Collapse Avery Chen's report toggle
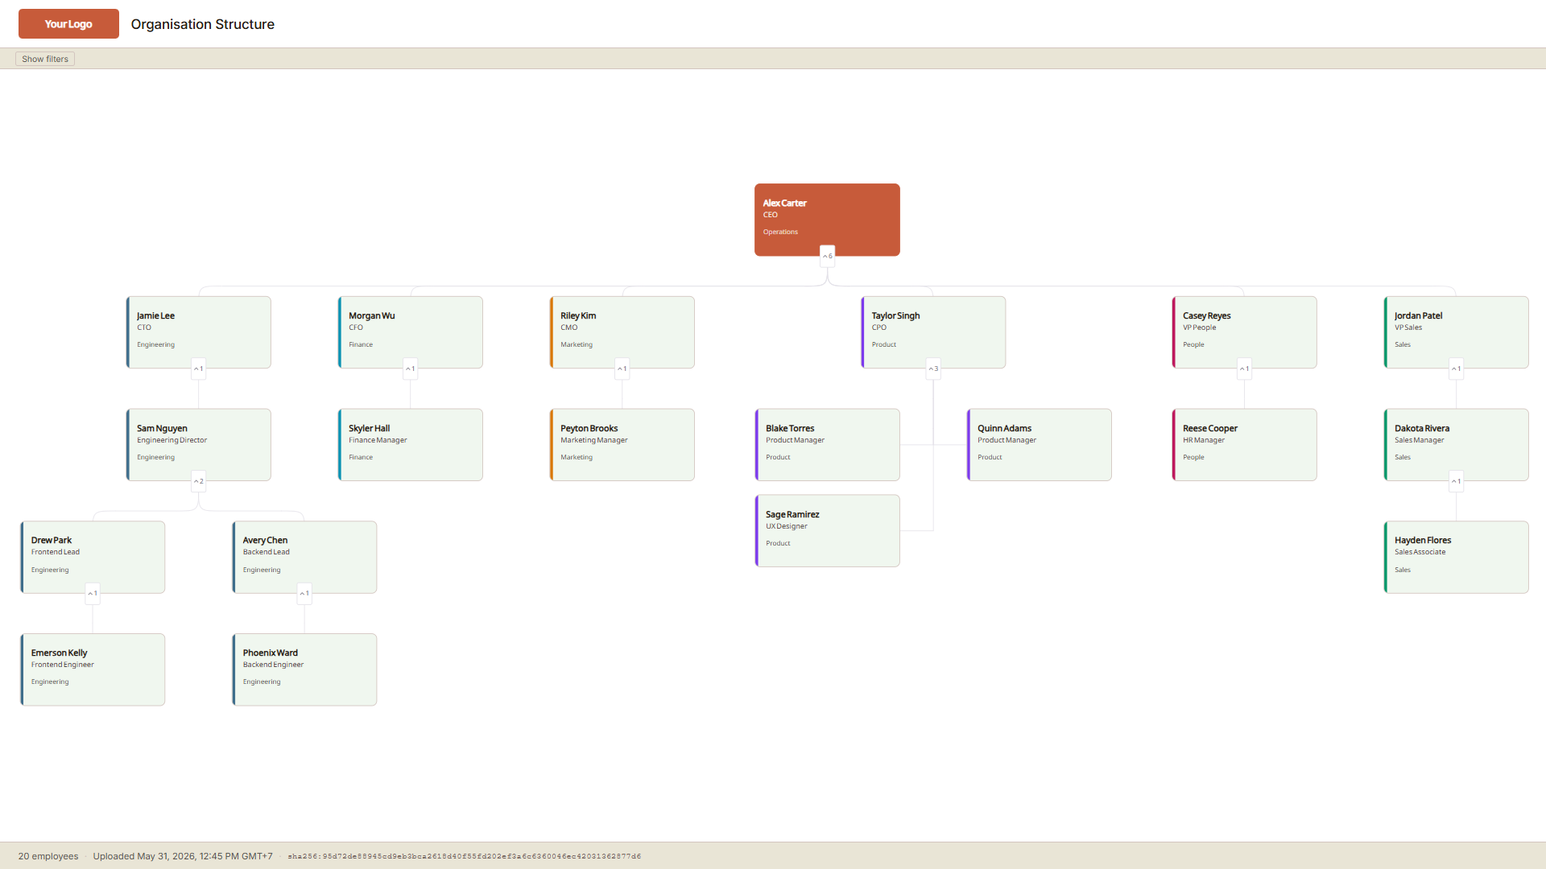This screenshot has height=869, width=1546. 304,593
